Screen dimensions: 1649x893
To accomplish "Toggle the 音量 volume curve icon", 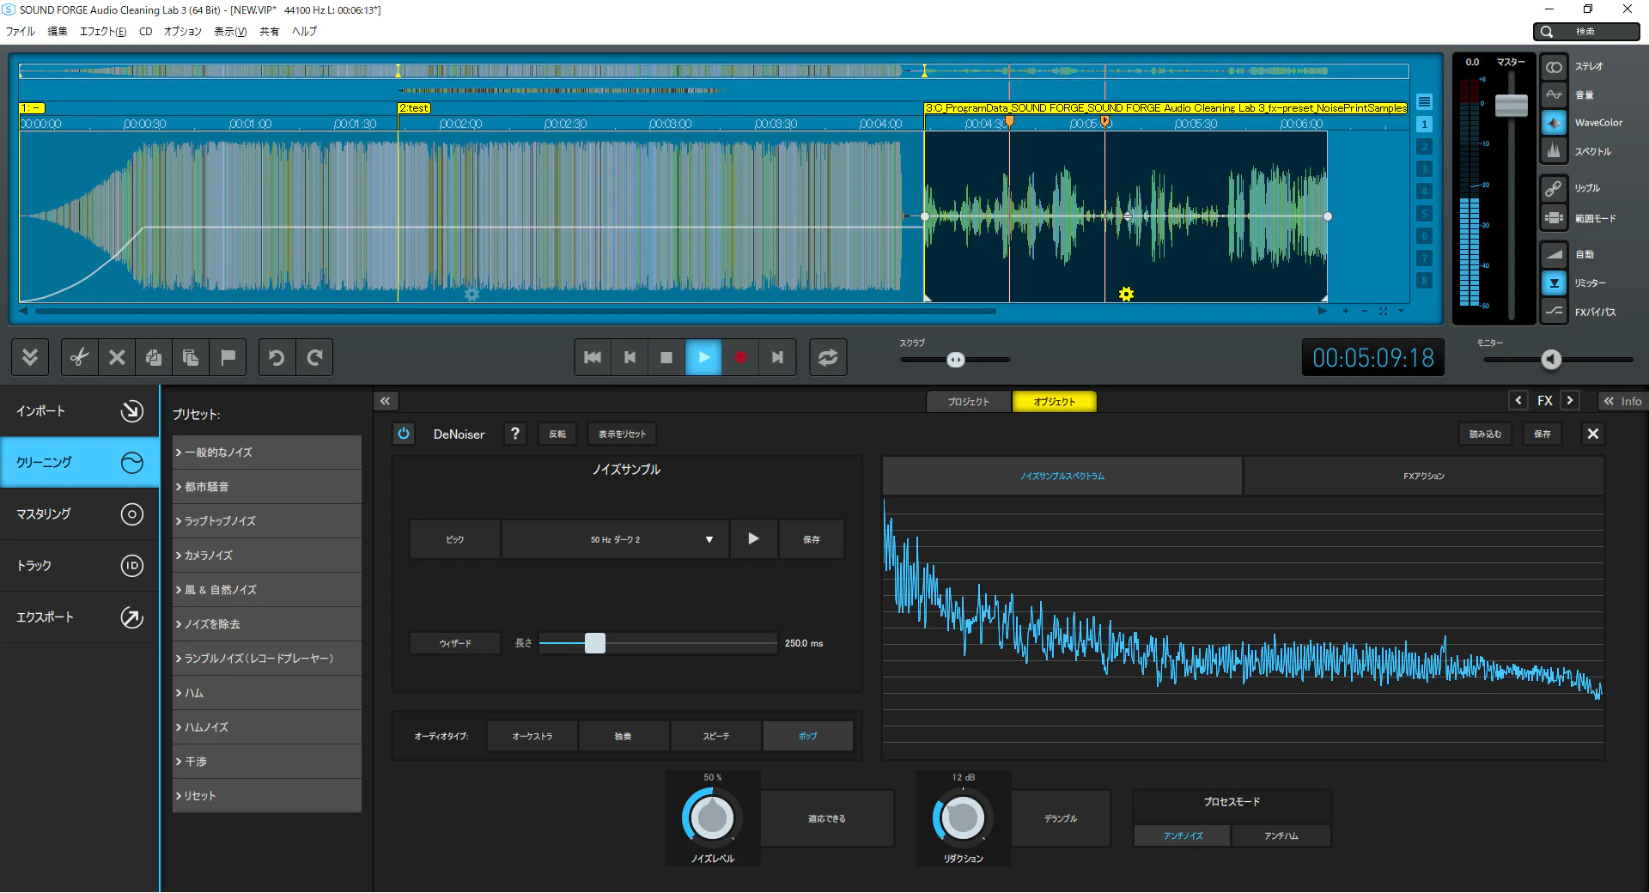I will (1554, 95).
